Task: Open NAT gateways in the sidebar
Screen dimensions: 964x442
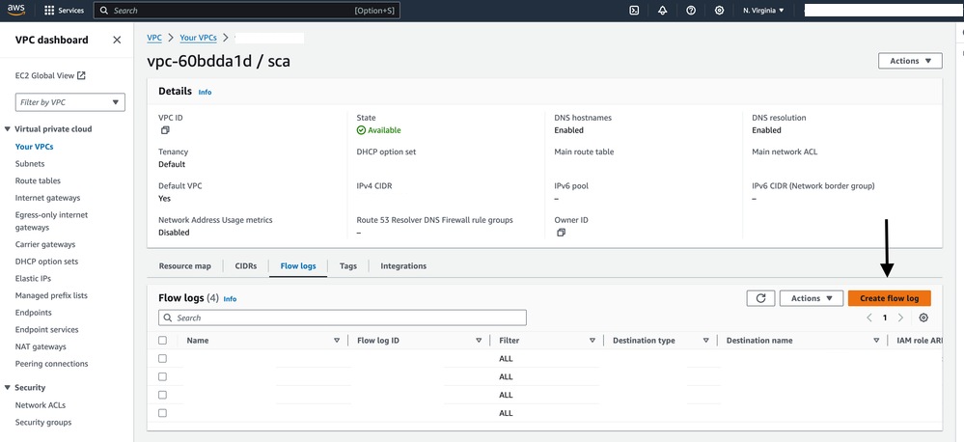Action: pos(41,346)
